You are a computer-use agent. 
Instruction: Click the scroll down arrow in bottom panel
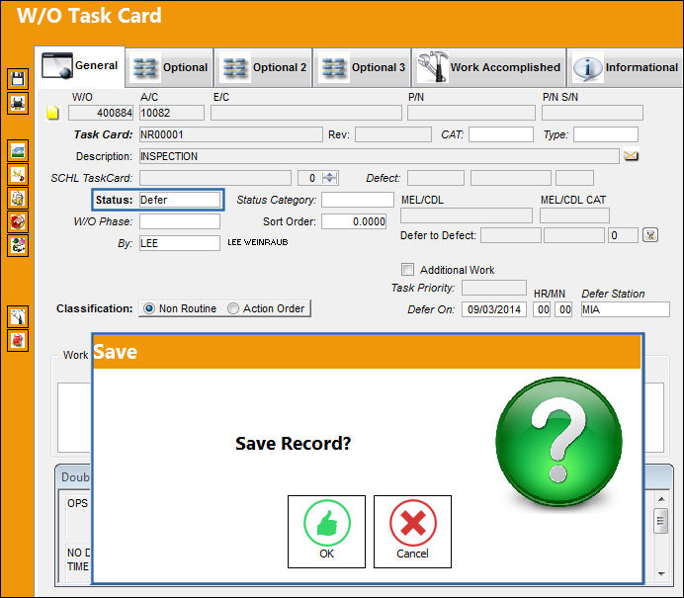pyautogui.click(x=661, y=573)
